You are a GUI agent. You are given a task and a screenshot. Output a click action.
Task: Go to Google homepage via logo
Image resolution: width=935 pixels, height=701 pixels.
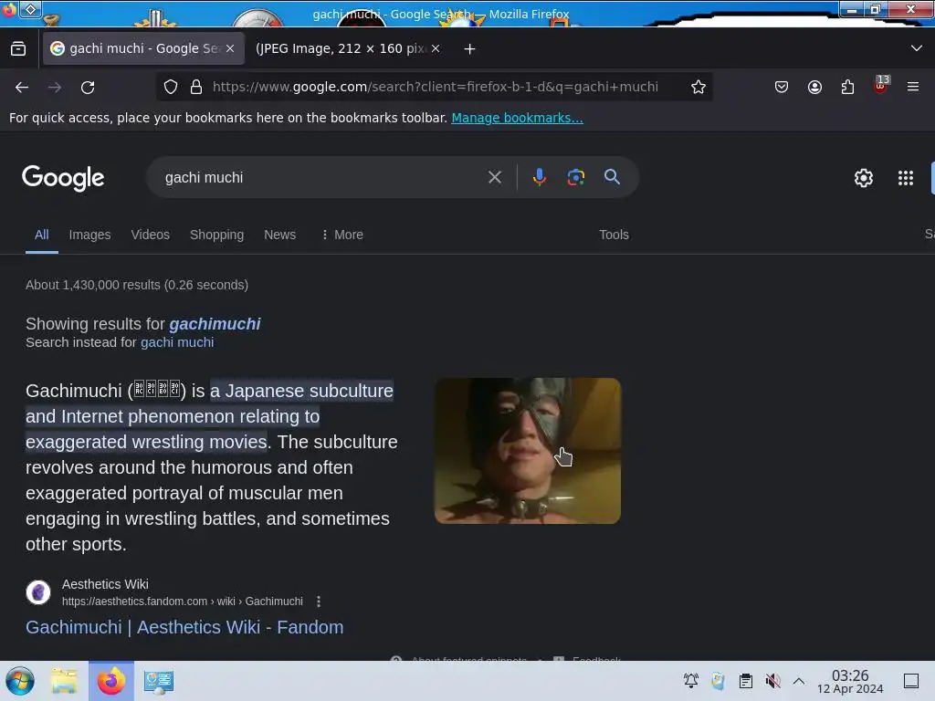click(x=63, y=178)
